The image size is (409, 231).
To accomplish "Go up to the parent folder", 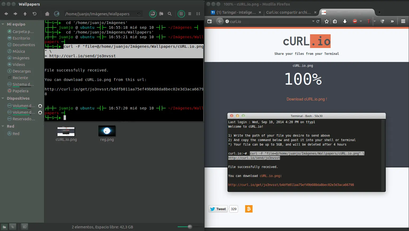I will [x=25, y=14].
